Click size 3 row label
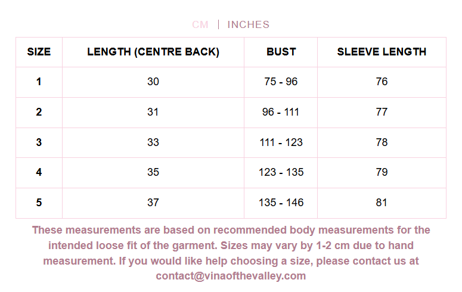 tap(39, 142)
